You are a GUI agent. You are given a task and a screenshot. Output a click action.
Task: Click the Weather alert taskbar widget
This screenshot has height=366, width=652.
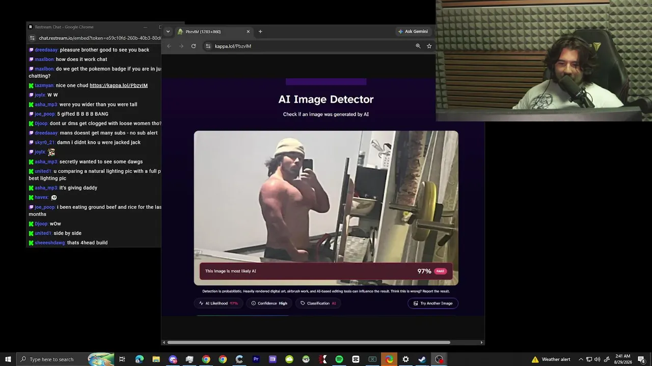(551, 359)
